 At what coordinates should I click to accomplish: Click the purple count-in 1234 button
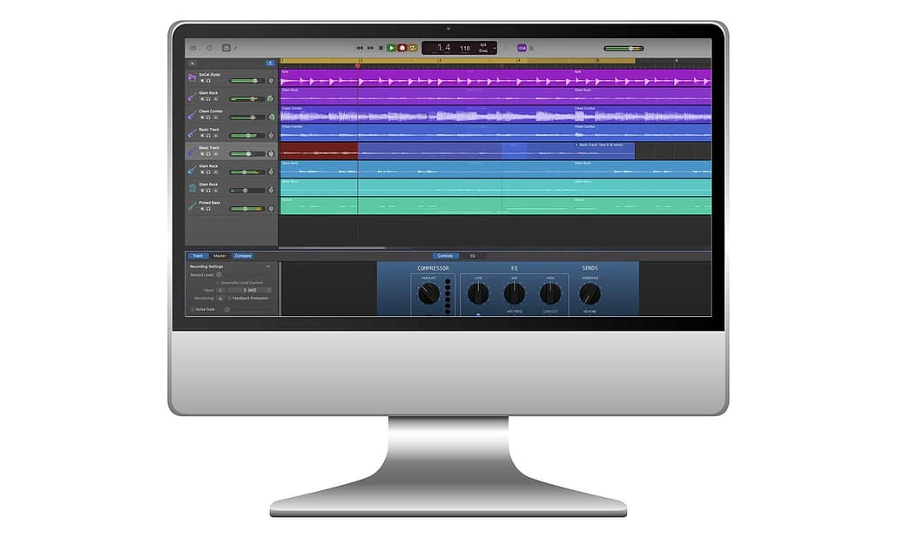522,48
